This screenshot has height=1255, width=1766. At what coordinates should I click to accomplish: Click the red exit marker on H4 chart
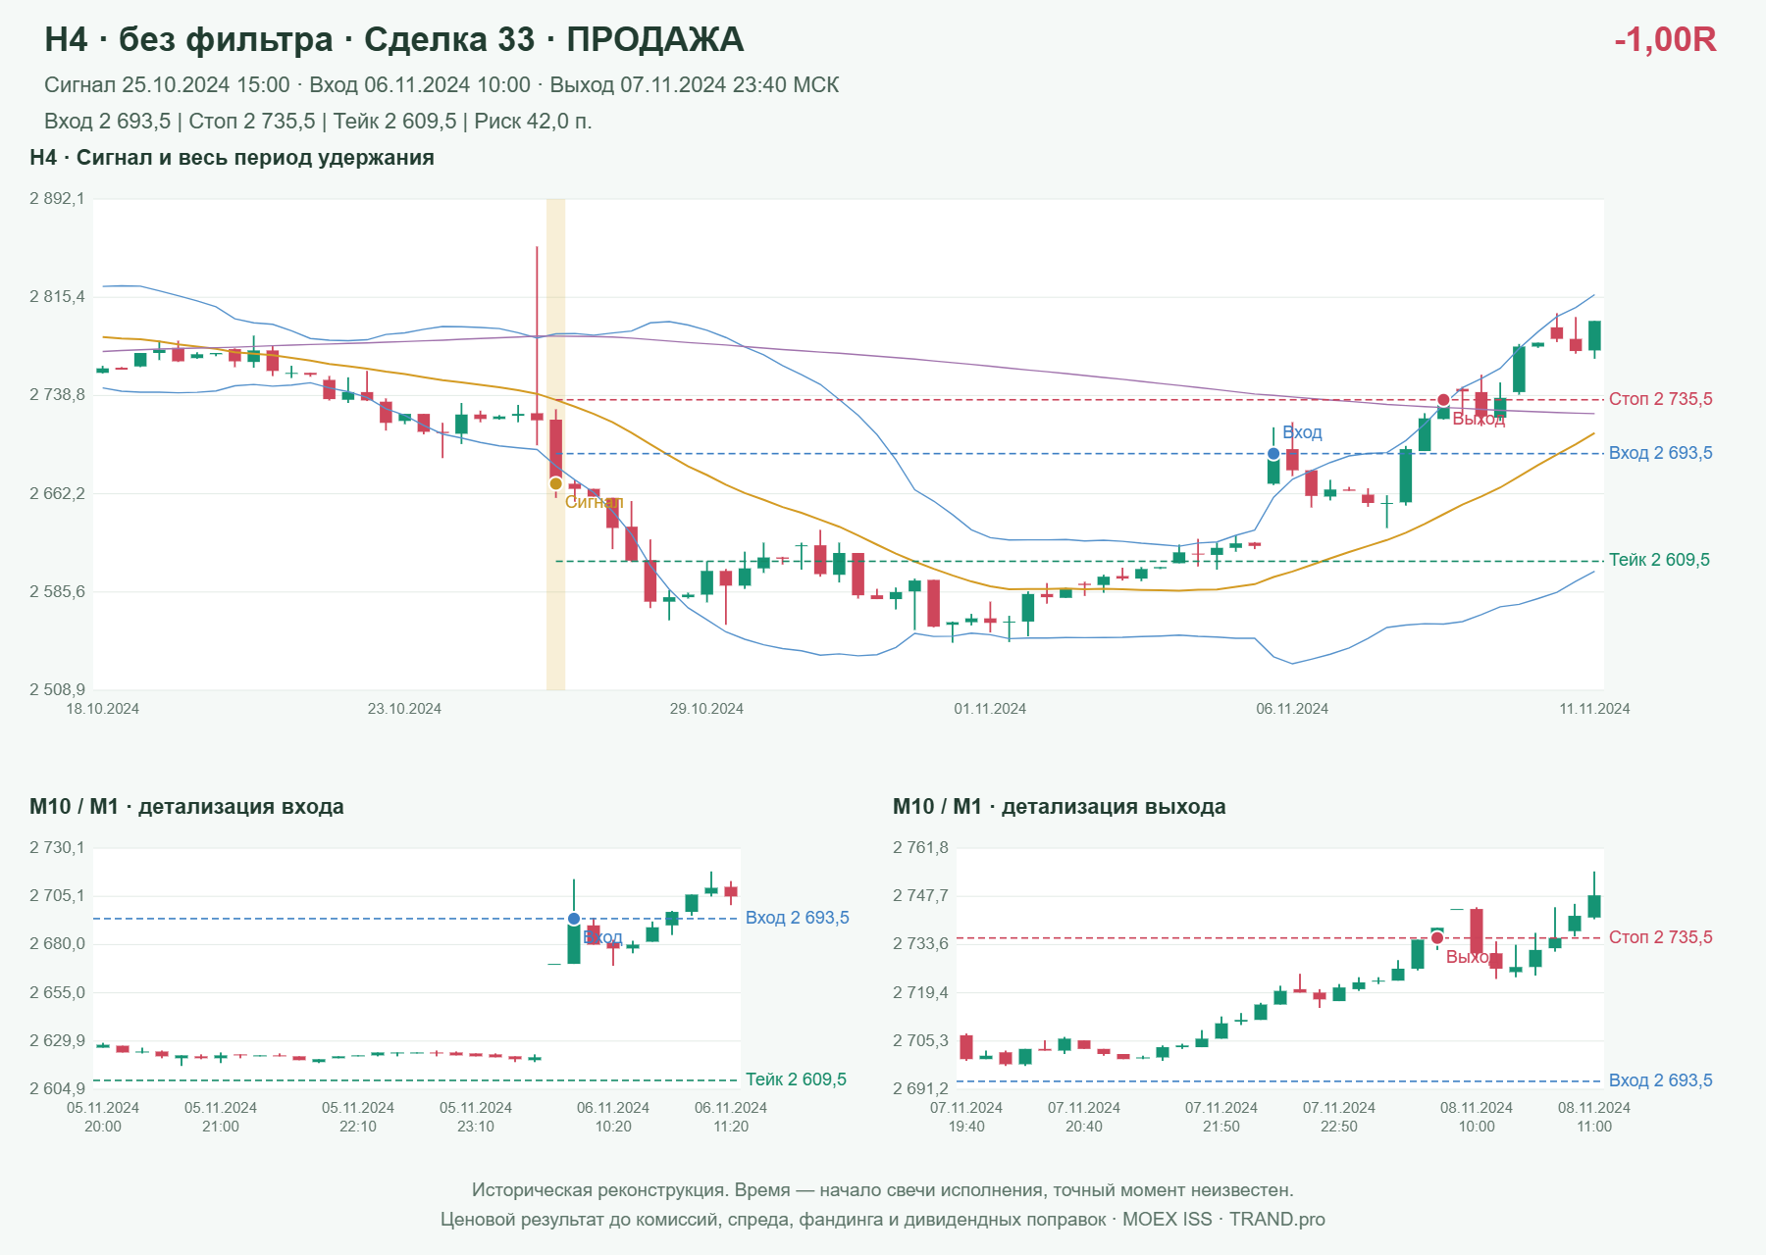click(x=1443, y=400)
